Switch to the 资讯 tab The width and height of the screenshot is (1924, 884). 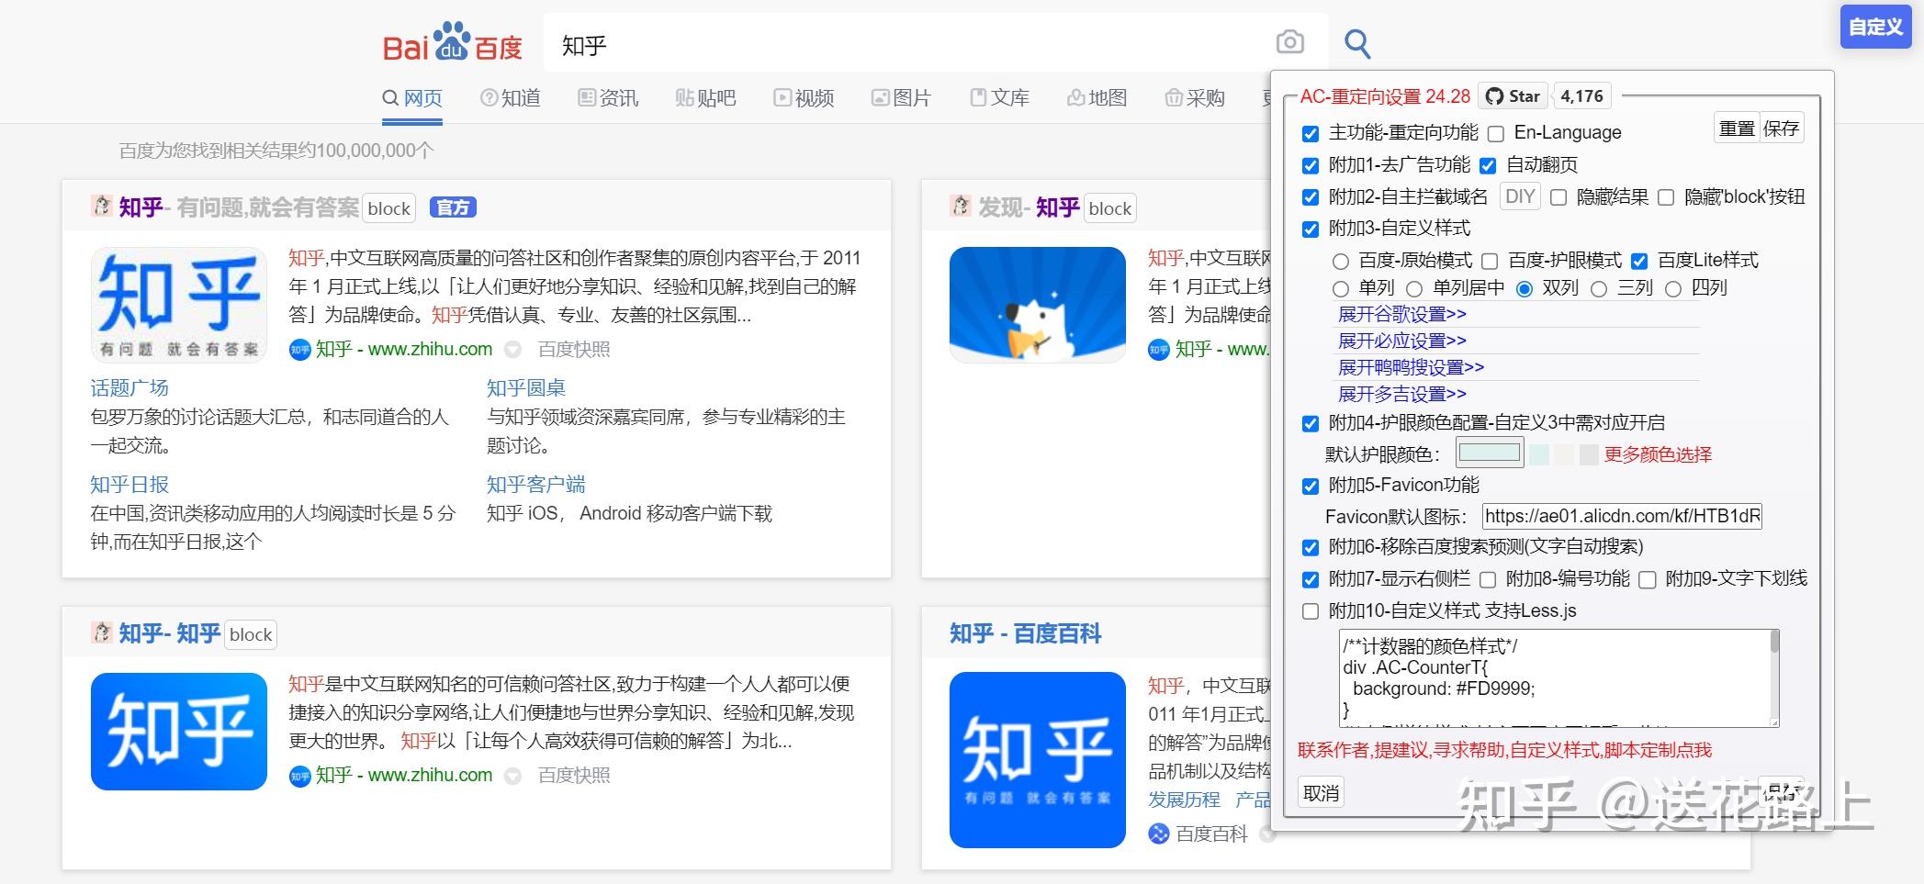[x=608, y=97]
